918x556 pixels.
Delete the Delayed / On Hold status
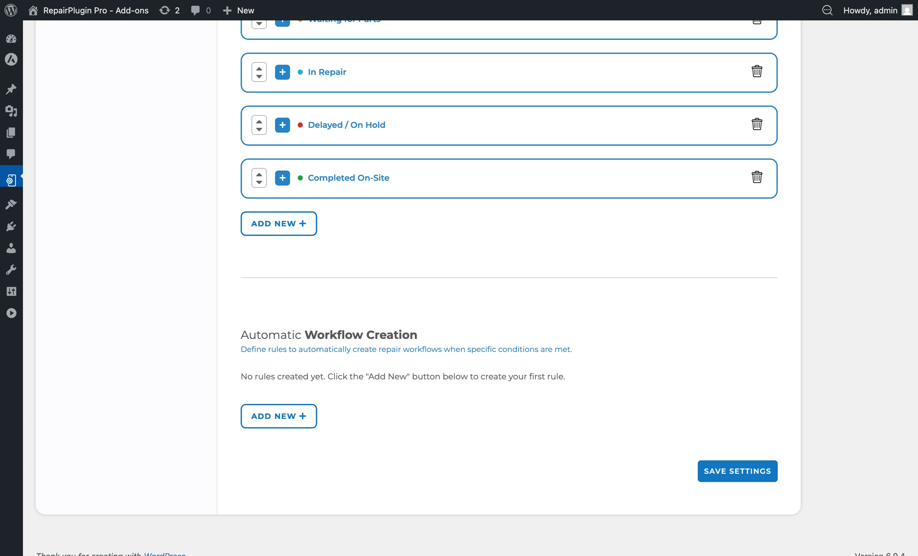coord(757,124)
